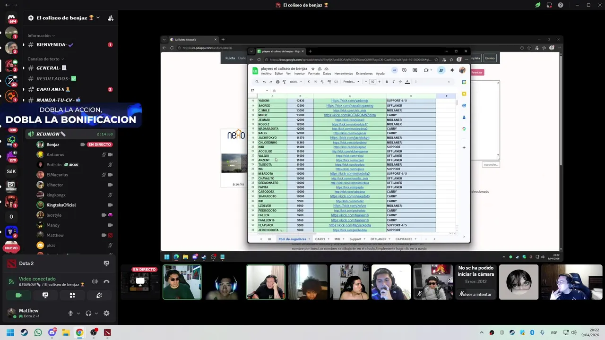Click the Sheets print icon
The height and width of the screenshot is (340, 605).
pyautogui.click(x=277, y=82)
